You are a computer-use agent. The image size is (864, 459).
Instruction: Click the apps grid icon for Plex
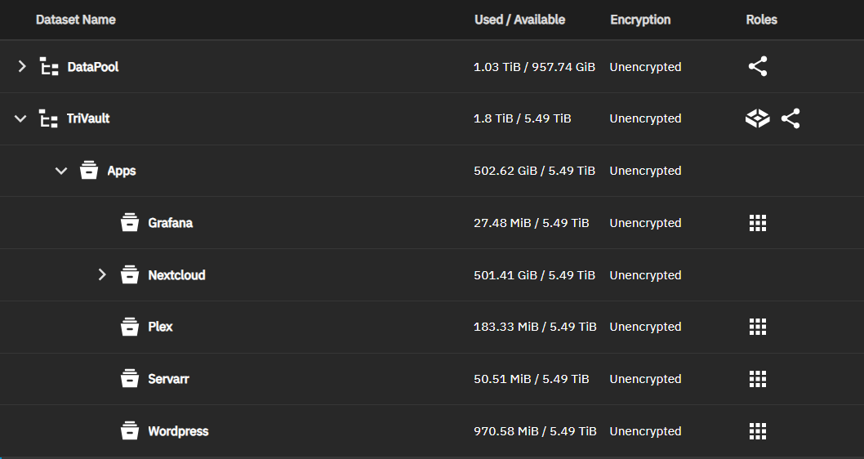[x=758, y=327]
